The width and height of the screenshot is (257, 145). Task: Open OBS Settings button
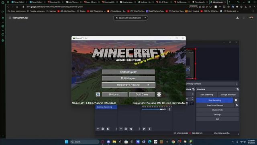tap(217, 114)
